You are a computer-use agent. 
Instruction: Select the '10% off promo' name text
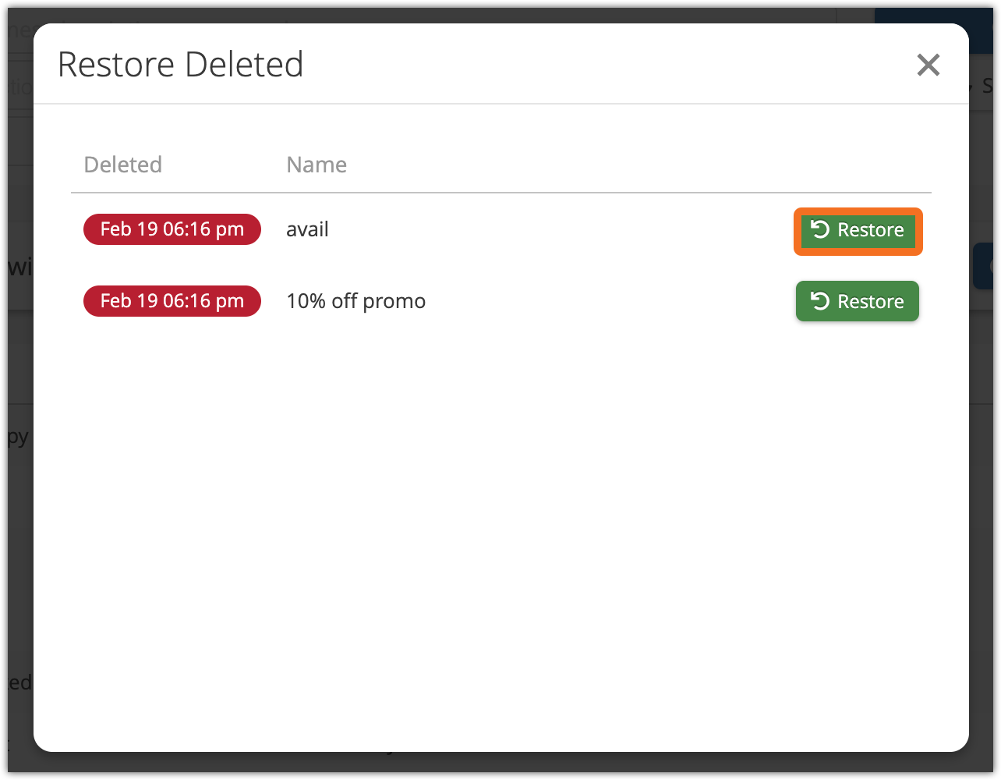click(355, 301)
